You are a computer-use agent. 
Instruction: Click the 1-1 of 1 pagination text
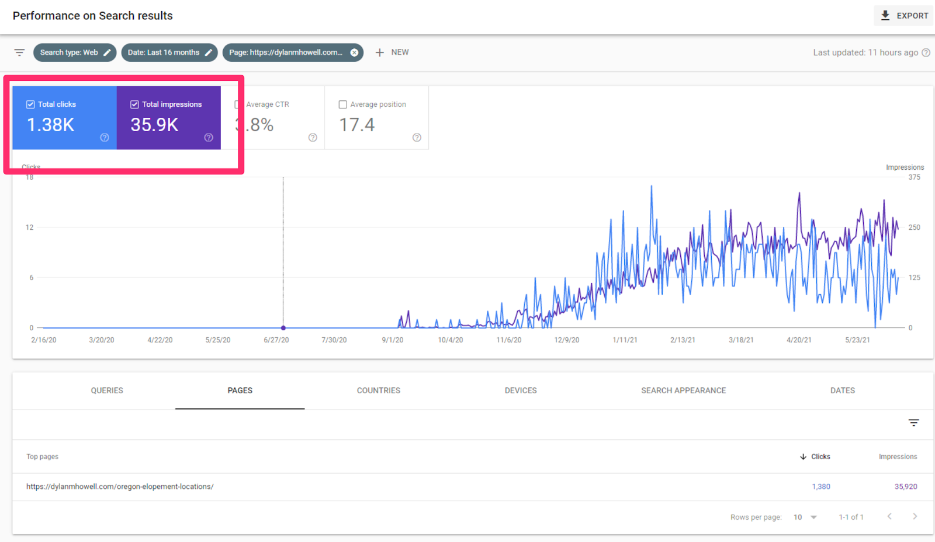[x=851, y=517]
